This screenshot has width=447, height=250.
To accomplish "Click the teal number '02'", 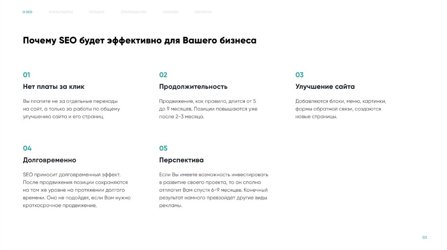I will 163,75.
